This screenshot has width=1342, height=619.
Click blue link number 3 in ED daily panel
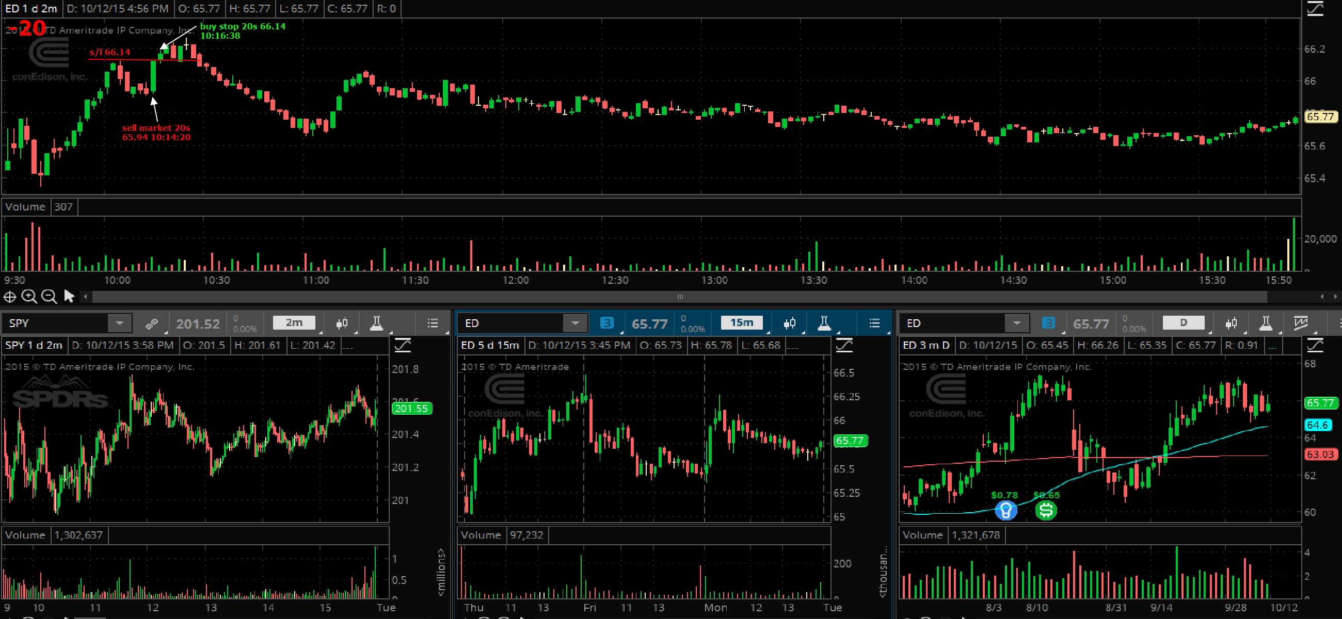point(1048,323)
